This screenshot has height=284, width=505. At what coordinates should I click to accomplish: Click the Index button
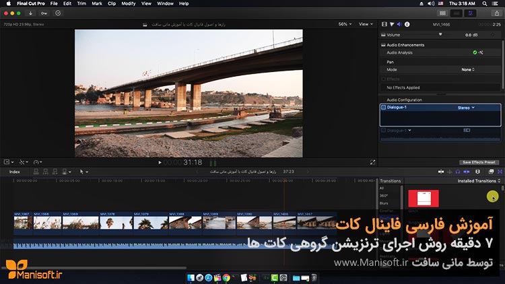pos(15,172)
